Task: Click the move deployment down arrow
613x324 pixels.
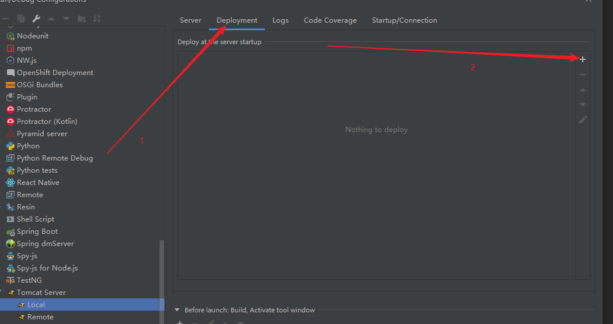Action: [583, 104]
